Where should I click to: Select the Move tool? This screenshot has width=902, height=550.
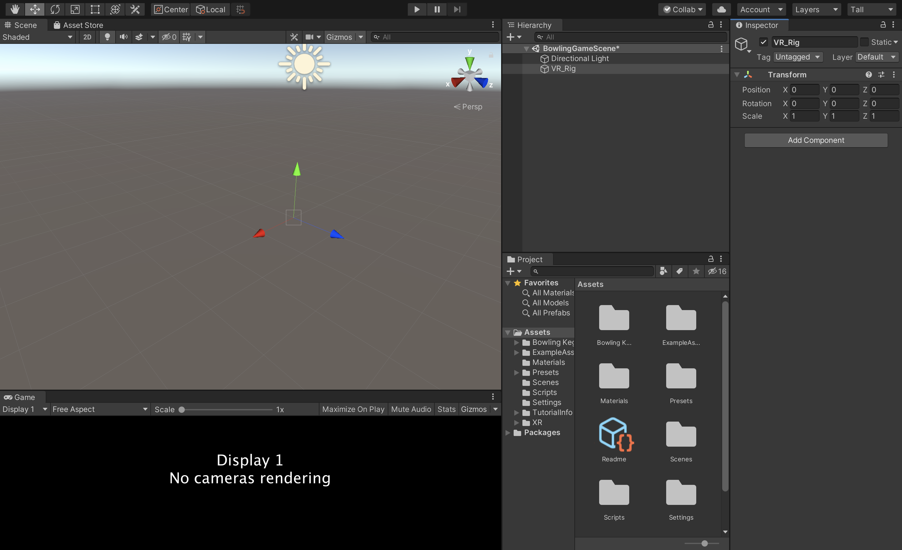[35, 9]
